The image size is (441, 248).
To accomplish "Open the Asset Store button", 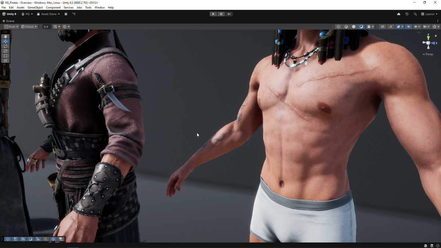I will point(48,14).
